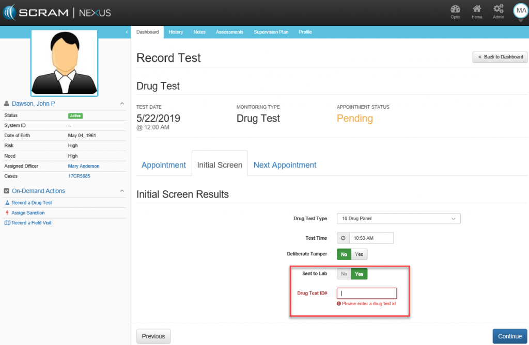The width and height of the screenshot is (529, 345).
Task: Open the Supervision Plan tab
Action: [x=271, y=32]
